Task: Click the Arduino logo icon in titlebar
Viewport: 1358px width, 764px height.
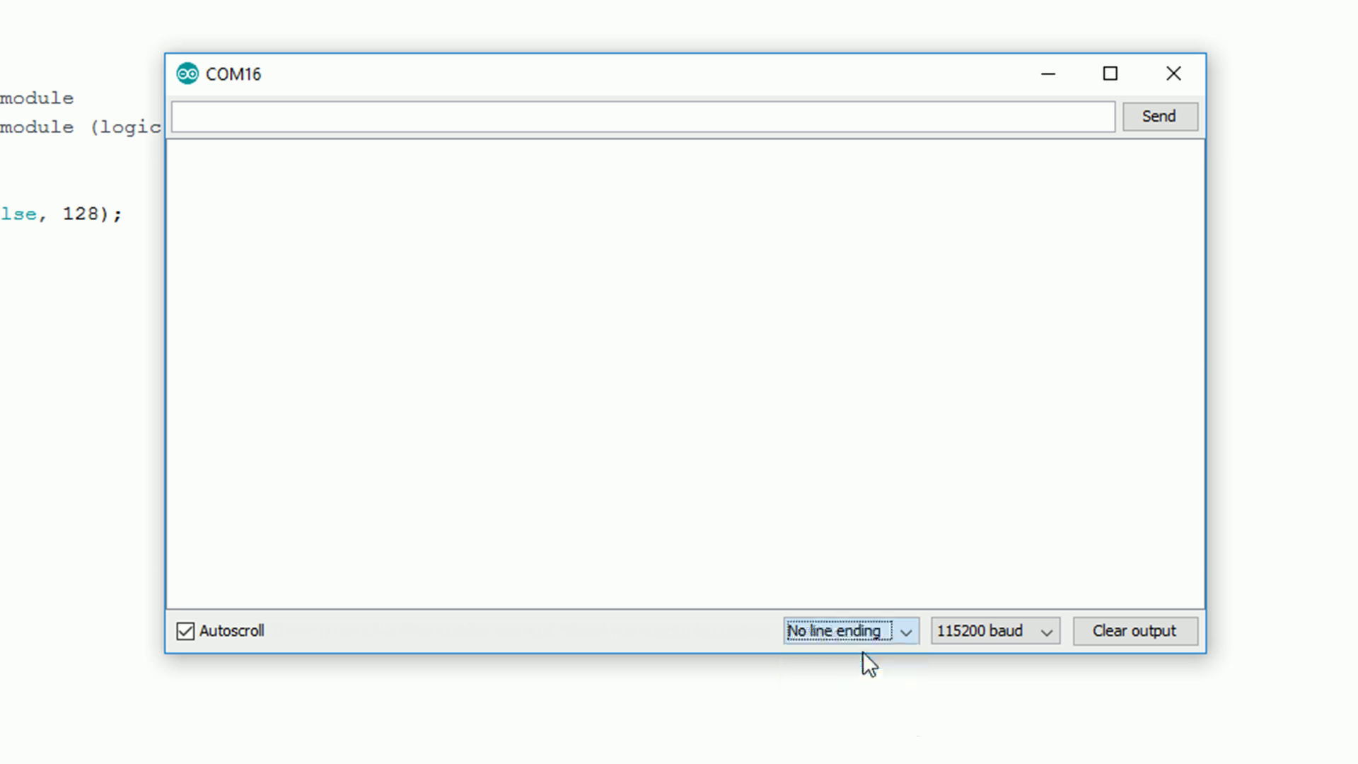Action: click(187, 74)
